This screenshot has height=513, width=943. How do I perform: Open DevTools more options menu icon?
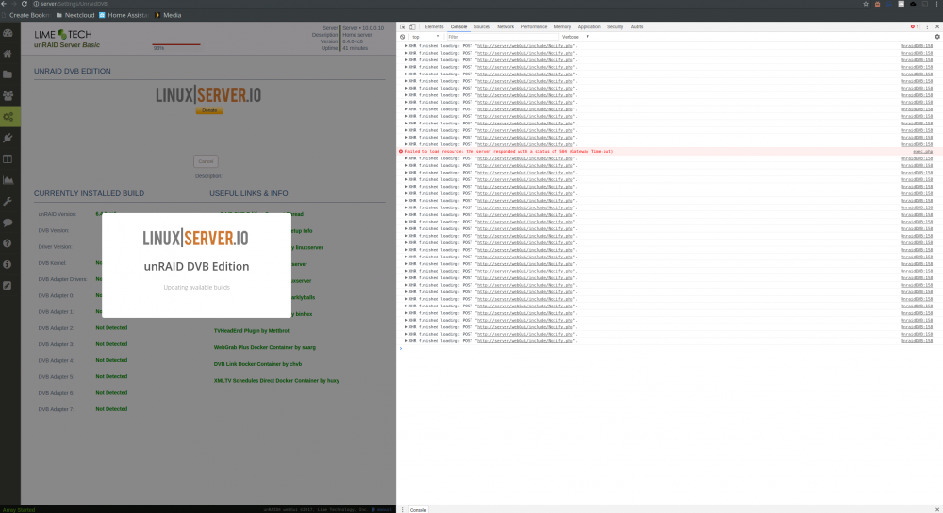point(927,27)
